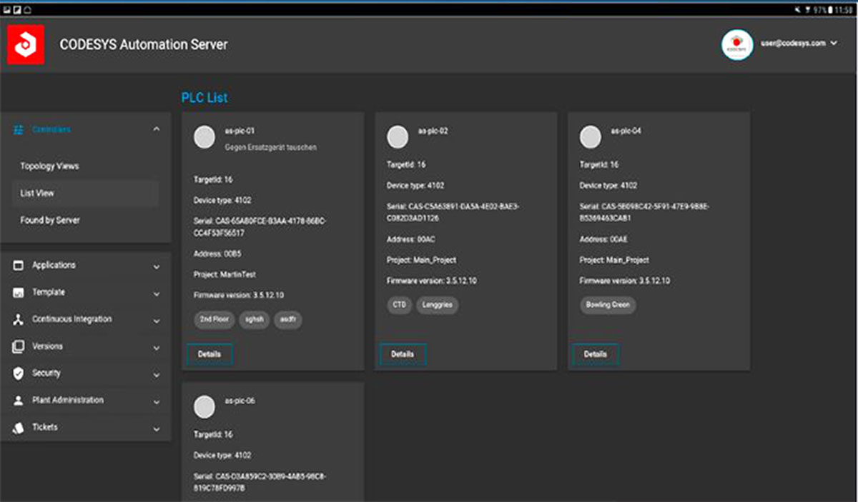The image size is (858, 502).
Task: Click firmware version on as-plc-01
Action: [239, 296]
